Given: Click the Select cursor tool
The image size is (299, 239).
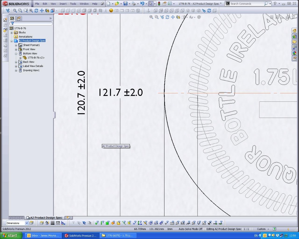Looking at the screenshot, I should click(151, 3).
